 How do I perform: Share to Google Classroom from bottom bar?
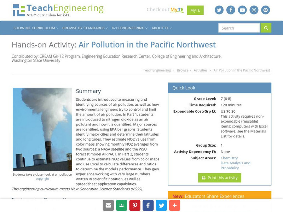tap(121, 205)
